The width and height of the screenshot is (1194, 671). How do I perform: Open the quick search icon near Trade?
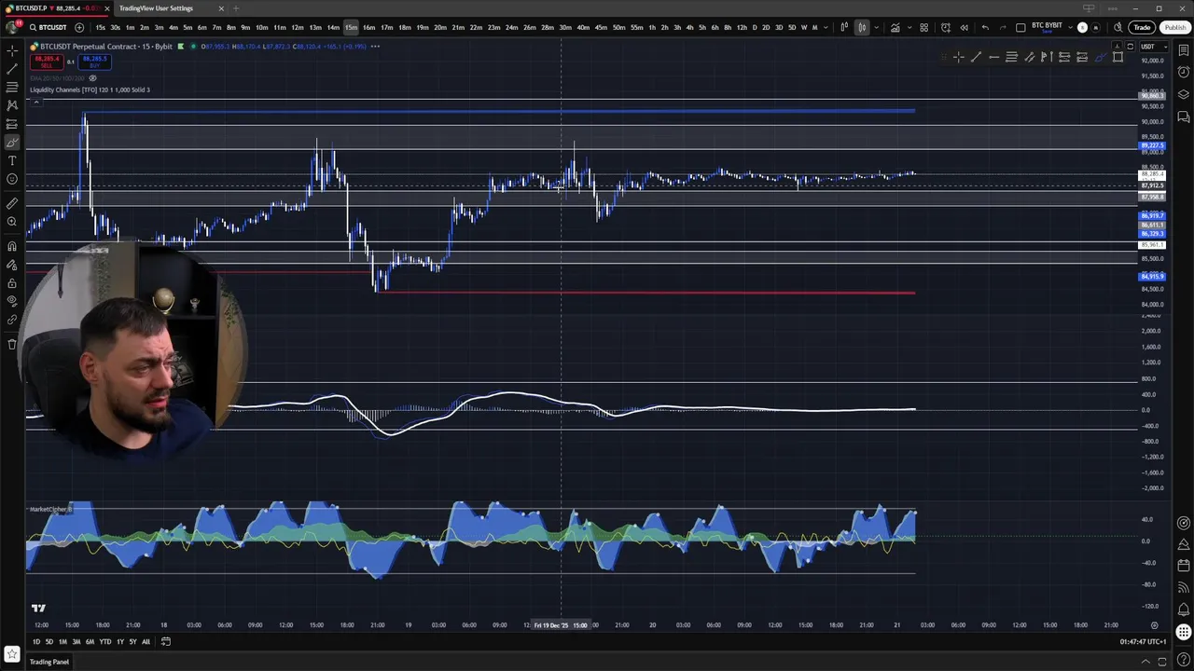pos(1118,27)
